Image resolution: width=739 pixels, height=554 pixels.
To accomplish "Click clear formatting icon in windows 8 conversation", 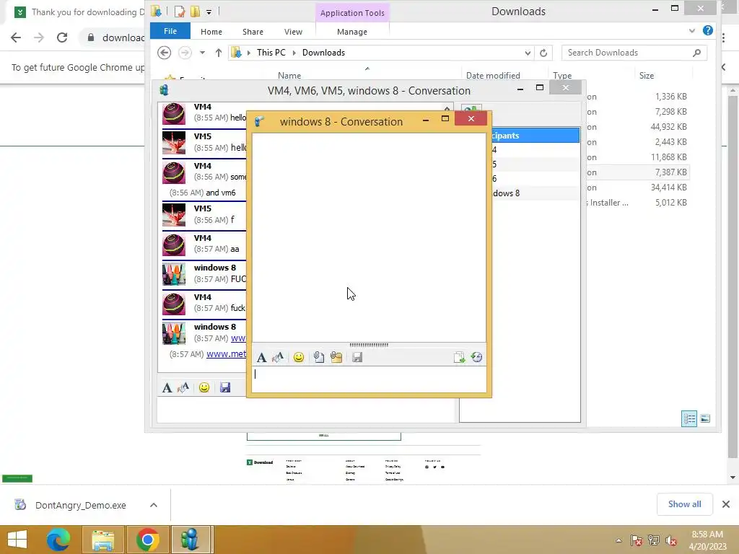I will [x=278, y=358].
